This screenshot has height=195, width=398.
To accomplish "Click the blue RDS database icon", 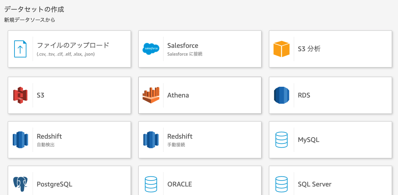I will (x=282, y=95).
